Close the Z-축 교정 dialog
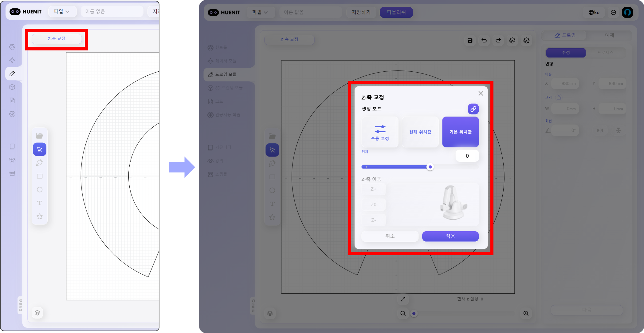The width and height of the screenshot is (644, 333). coord(481,93)
